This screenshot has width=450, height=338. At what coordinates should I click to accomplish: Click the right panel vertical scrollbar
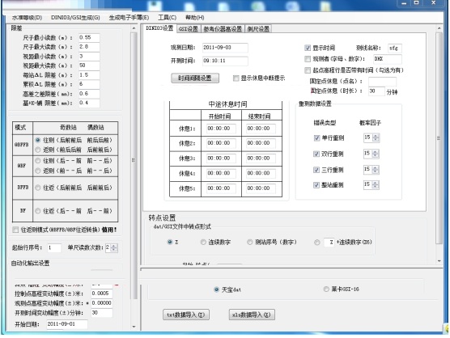pyautogui.click(x=439, y=138)
